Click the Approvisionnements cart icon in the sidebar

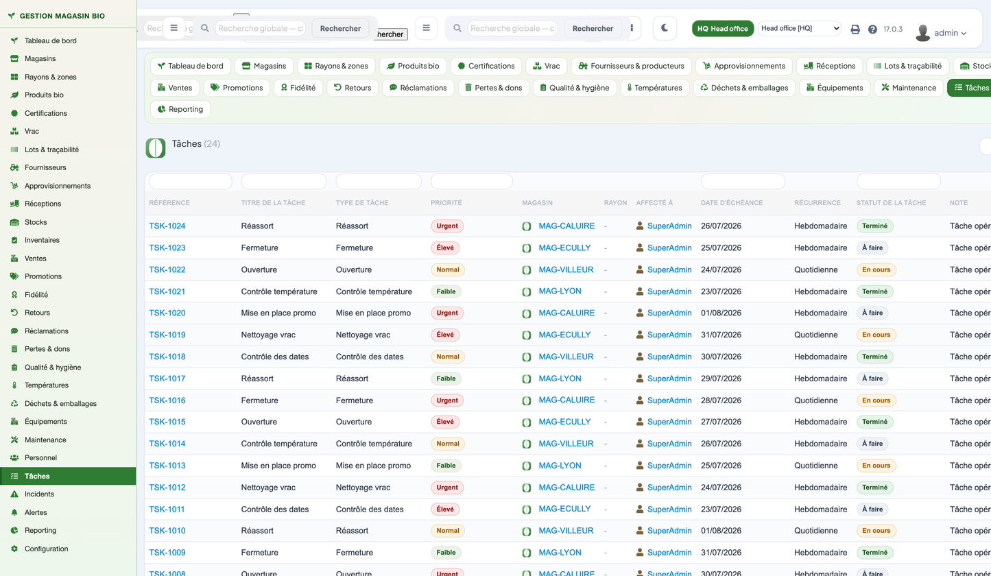pos(14,186)
